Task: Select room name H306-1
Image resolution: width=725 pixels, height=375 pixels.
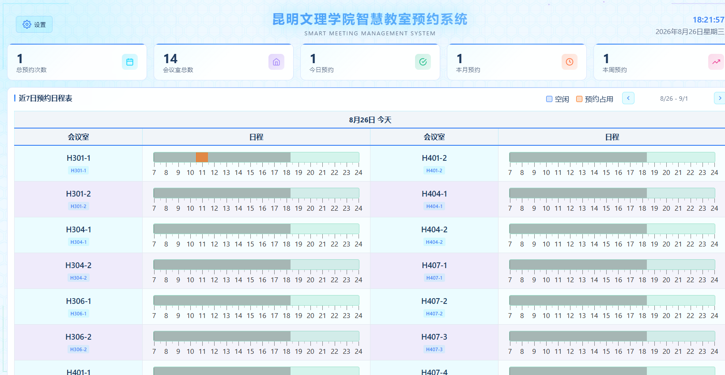Action: click(x=79, y=301)
